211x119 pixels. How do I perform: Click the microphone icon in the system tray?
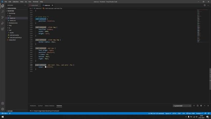[189, 117]
